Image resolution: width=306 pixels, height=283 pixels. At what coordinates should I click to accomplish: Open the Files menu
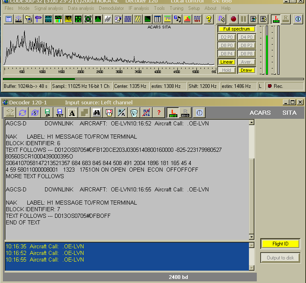(9, 8)
